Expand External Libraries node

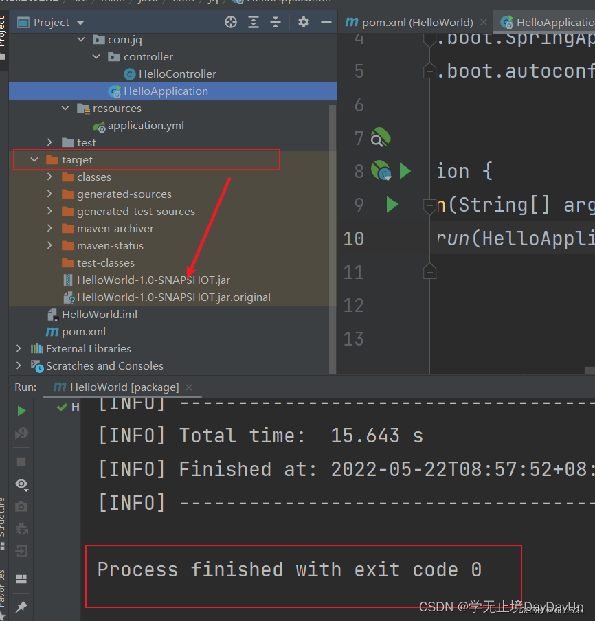coord(19,348)
